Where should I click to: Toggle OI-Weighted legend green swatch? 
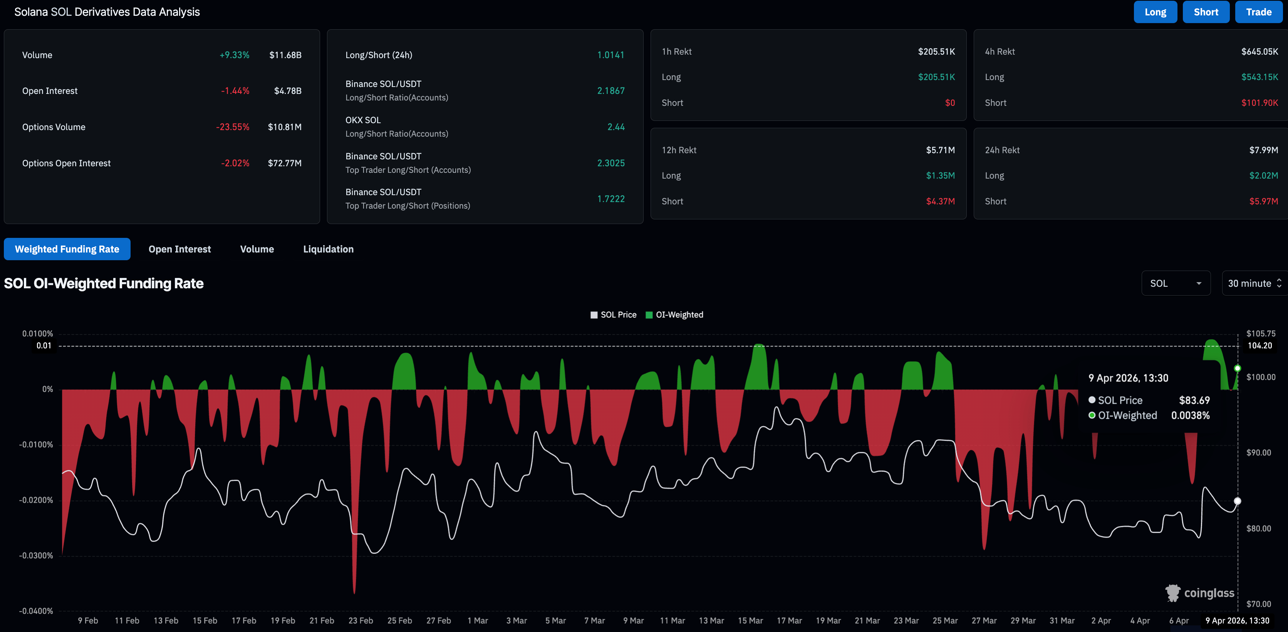pos(649,315)
